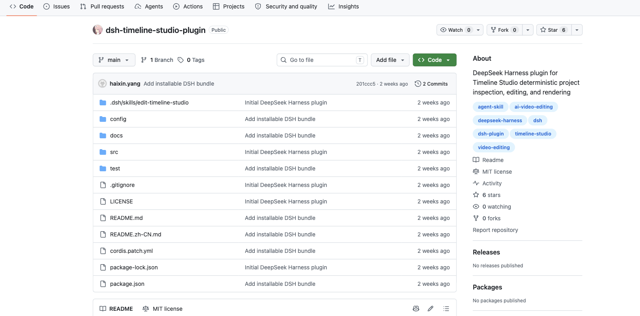The width and height of the screenshot is (640, 316).
Task: Toggle Watch notifications for repository
Action: tap(460, 30)
